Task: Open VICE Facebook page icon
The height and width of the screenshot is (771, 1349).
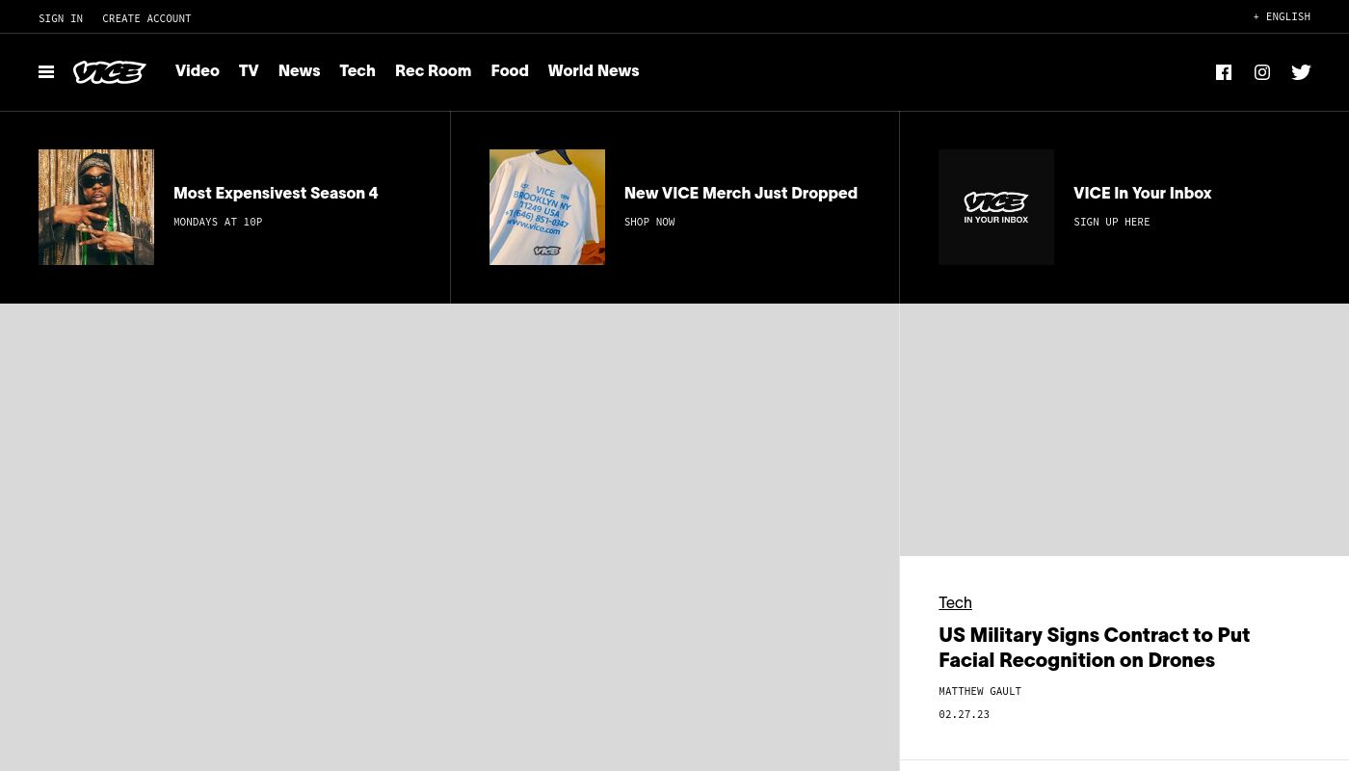Action: pos(1224,72)
